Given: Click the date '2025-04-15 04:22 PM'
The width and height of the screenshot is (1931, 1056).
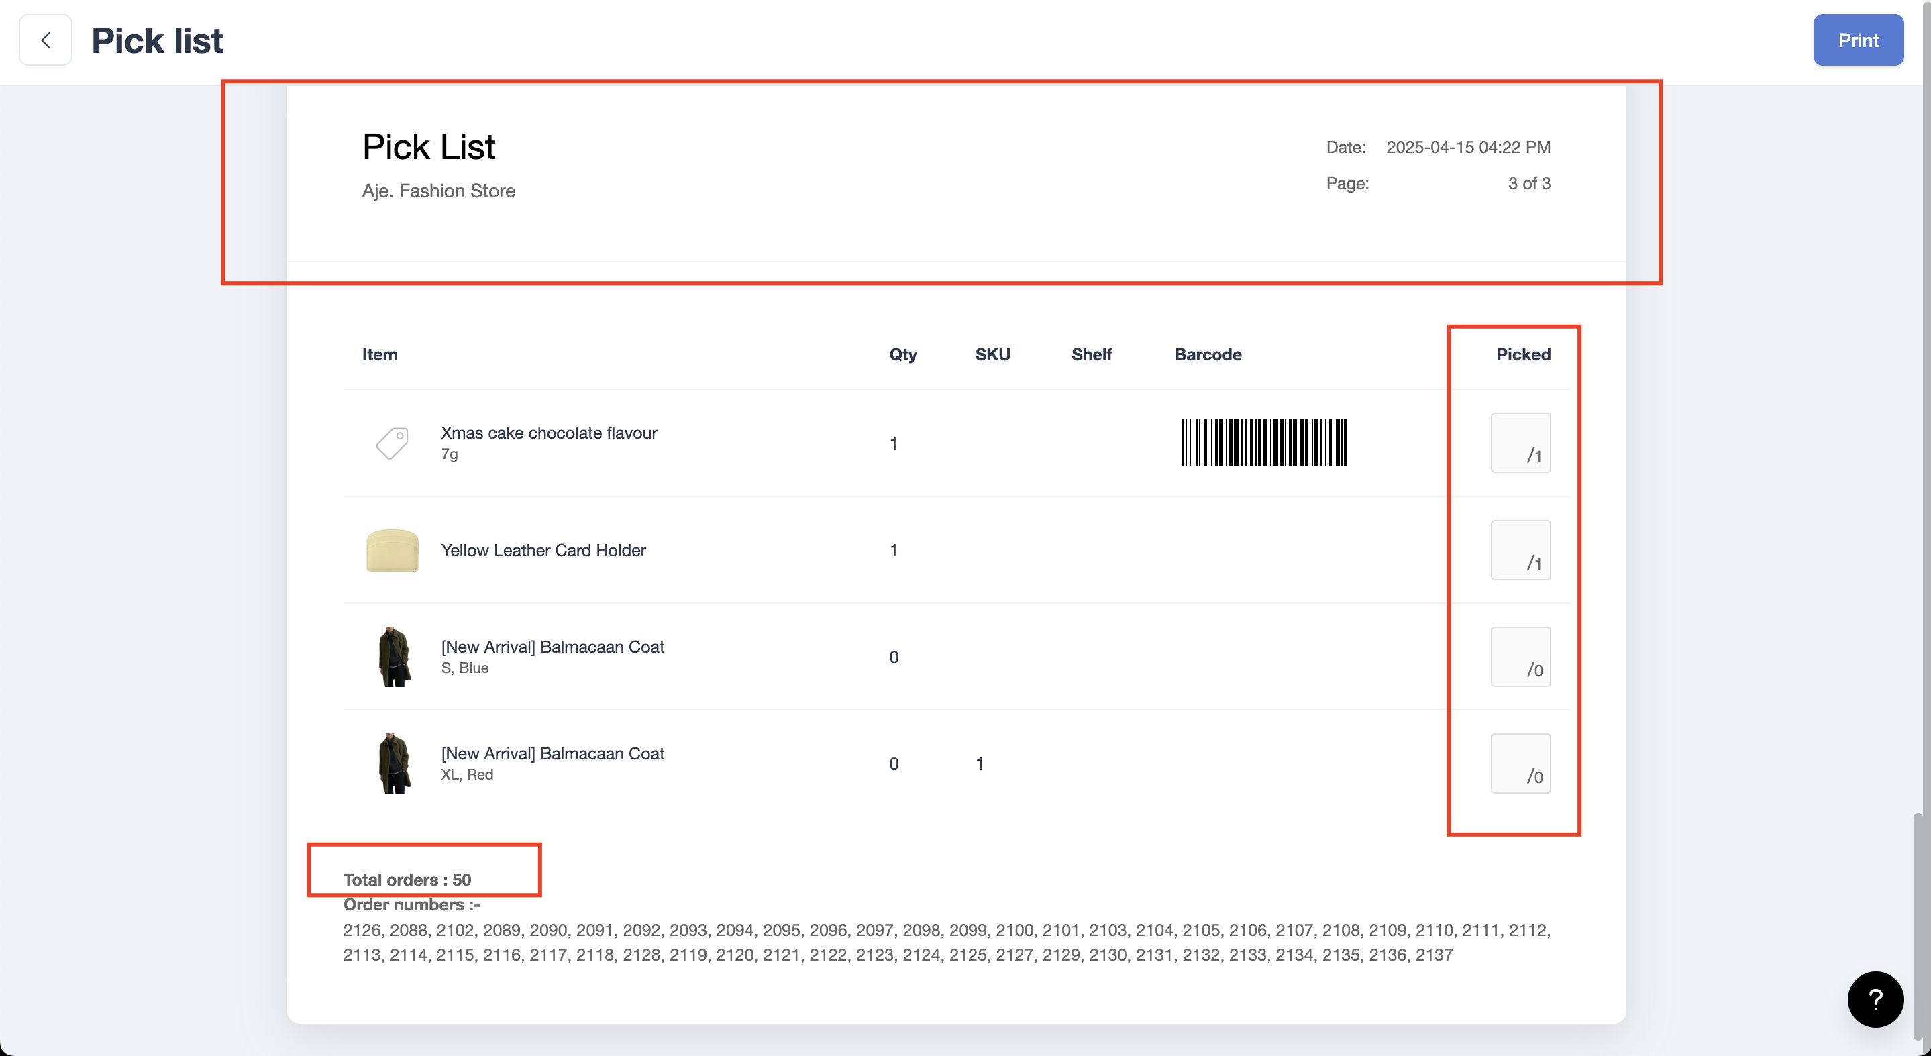Looking at the screenshot, I should 1468,147.
